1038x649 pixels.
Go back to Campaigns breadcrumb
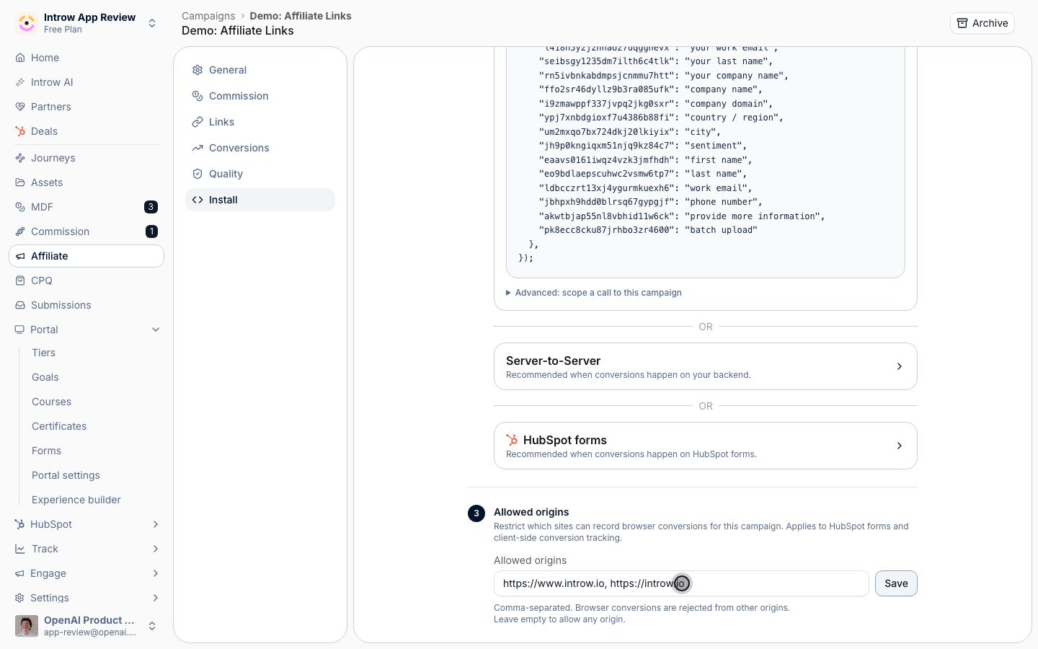click(208, 16)
